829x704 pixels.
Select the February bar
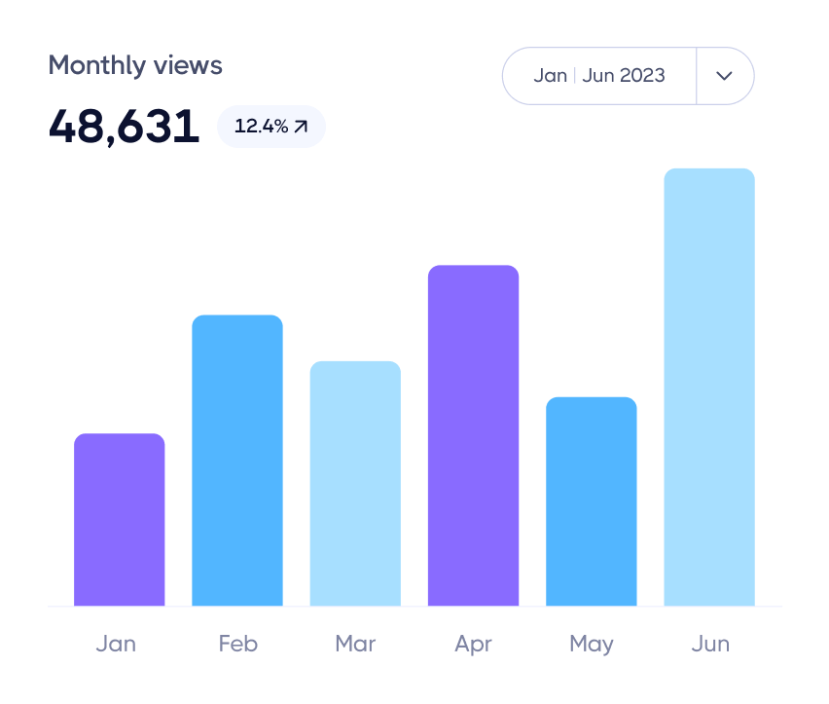[x=237, y=461]
